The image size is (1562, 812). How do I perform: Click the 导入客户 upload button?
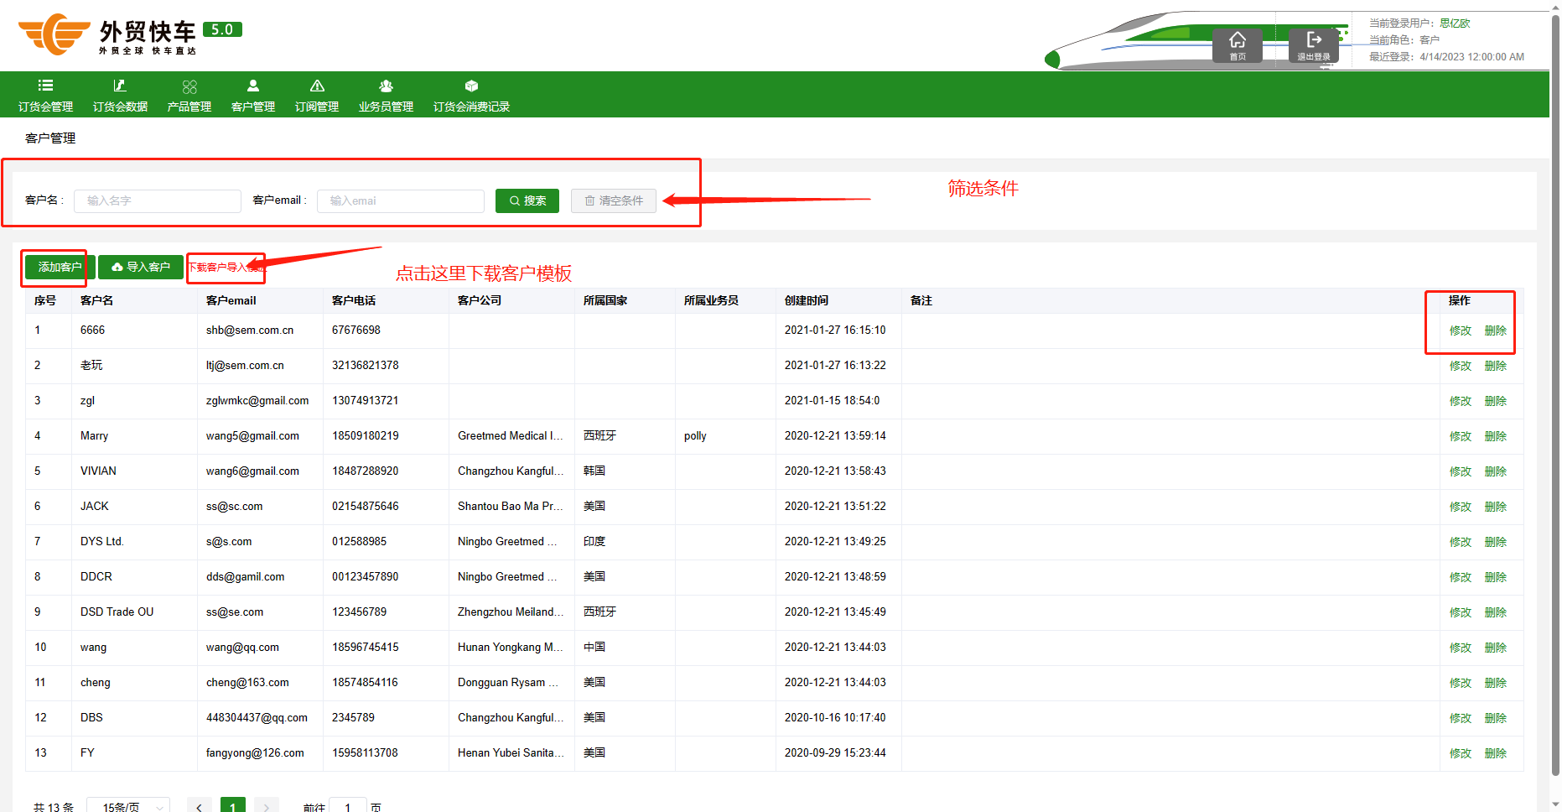(141, 267)
